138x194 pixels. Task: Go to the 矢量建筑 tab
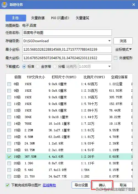click(82, 18)
